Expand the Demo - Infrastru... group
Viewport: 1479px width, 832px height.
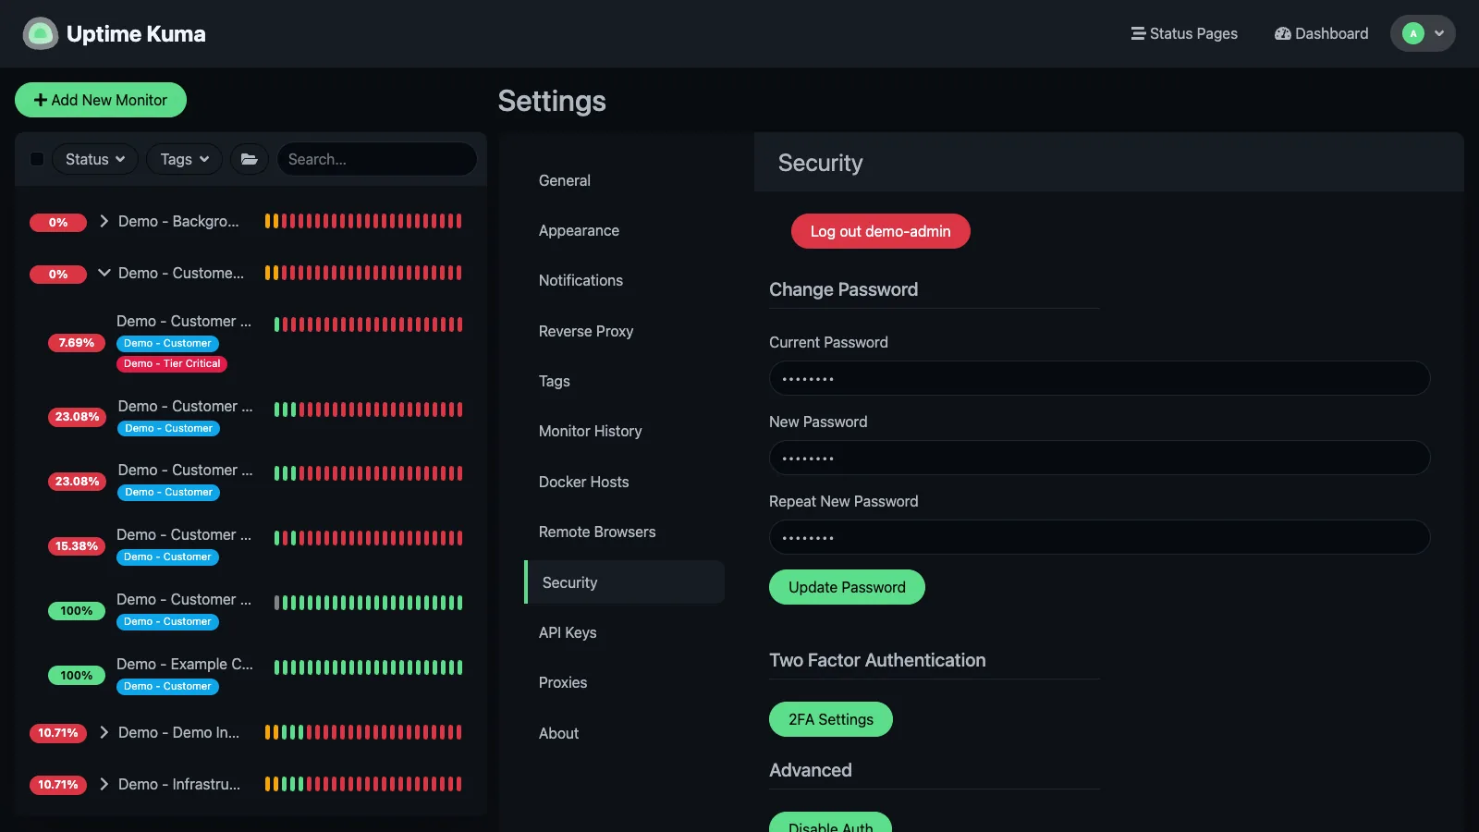click(104, 784)
